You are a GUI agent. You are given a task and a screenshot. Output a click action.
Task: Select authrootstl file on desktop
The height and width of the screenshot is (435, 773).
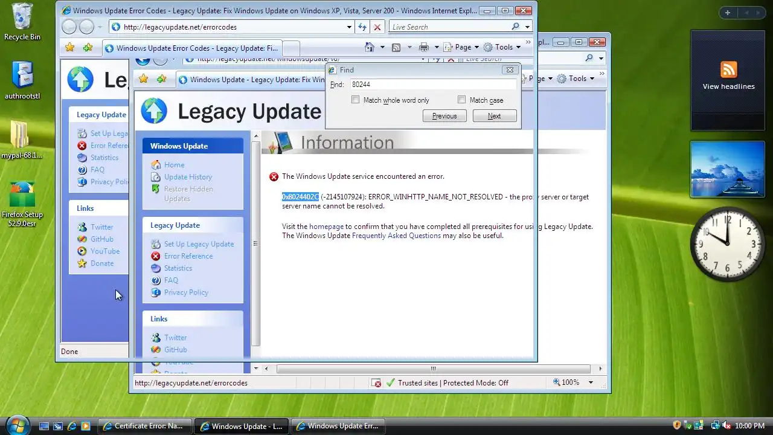22,80
